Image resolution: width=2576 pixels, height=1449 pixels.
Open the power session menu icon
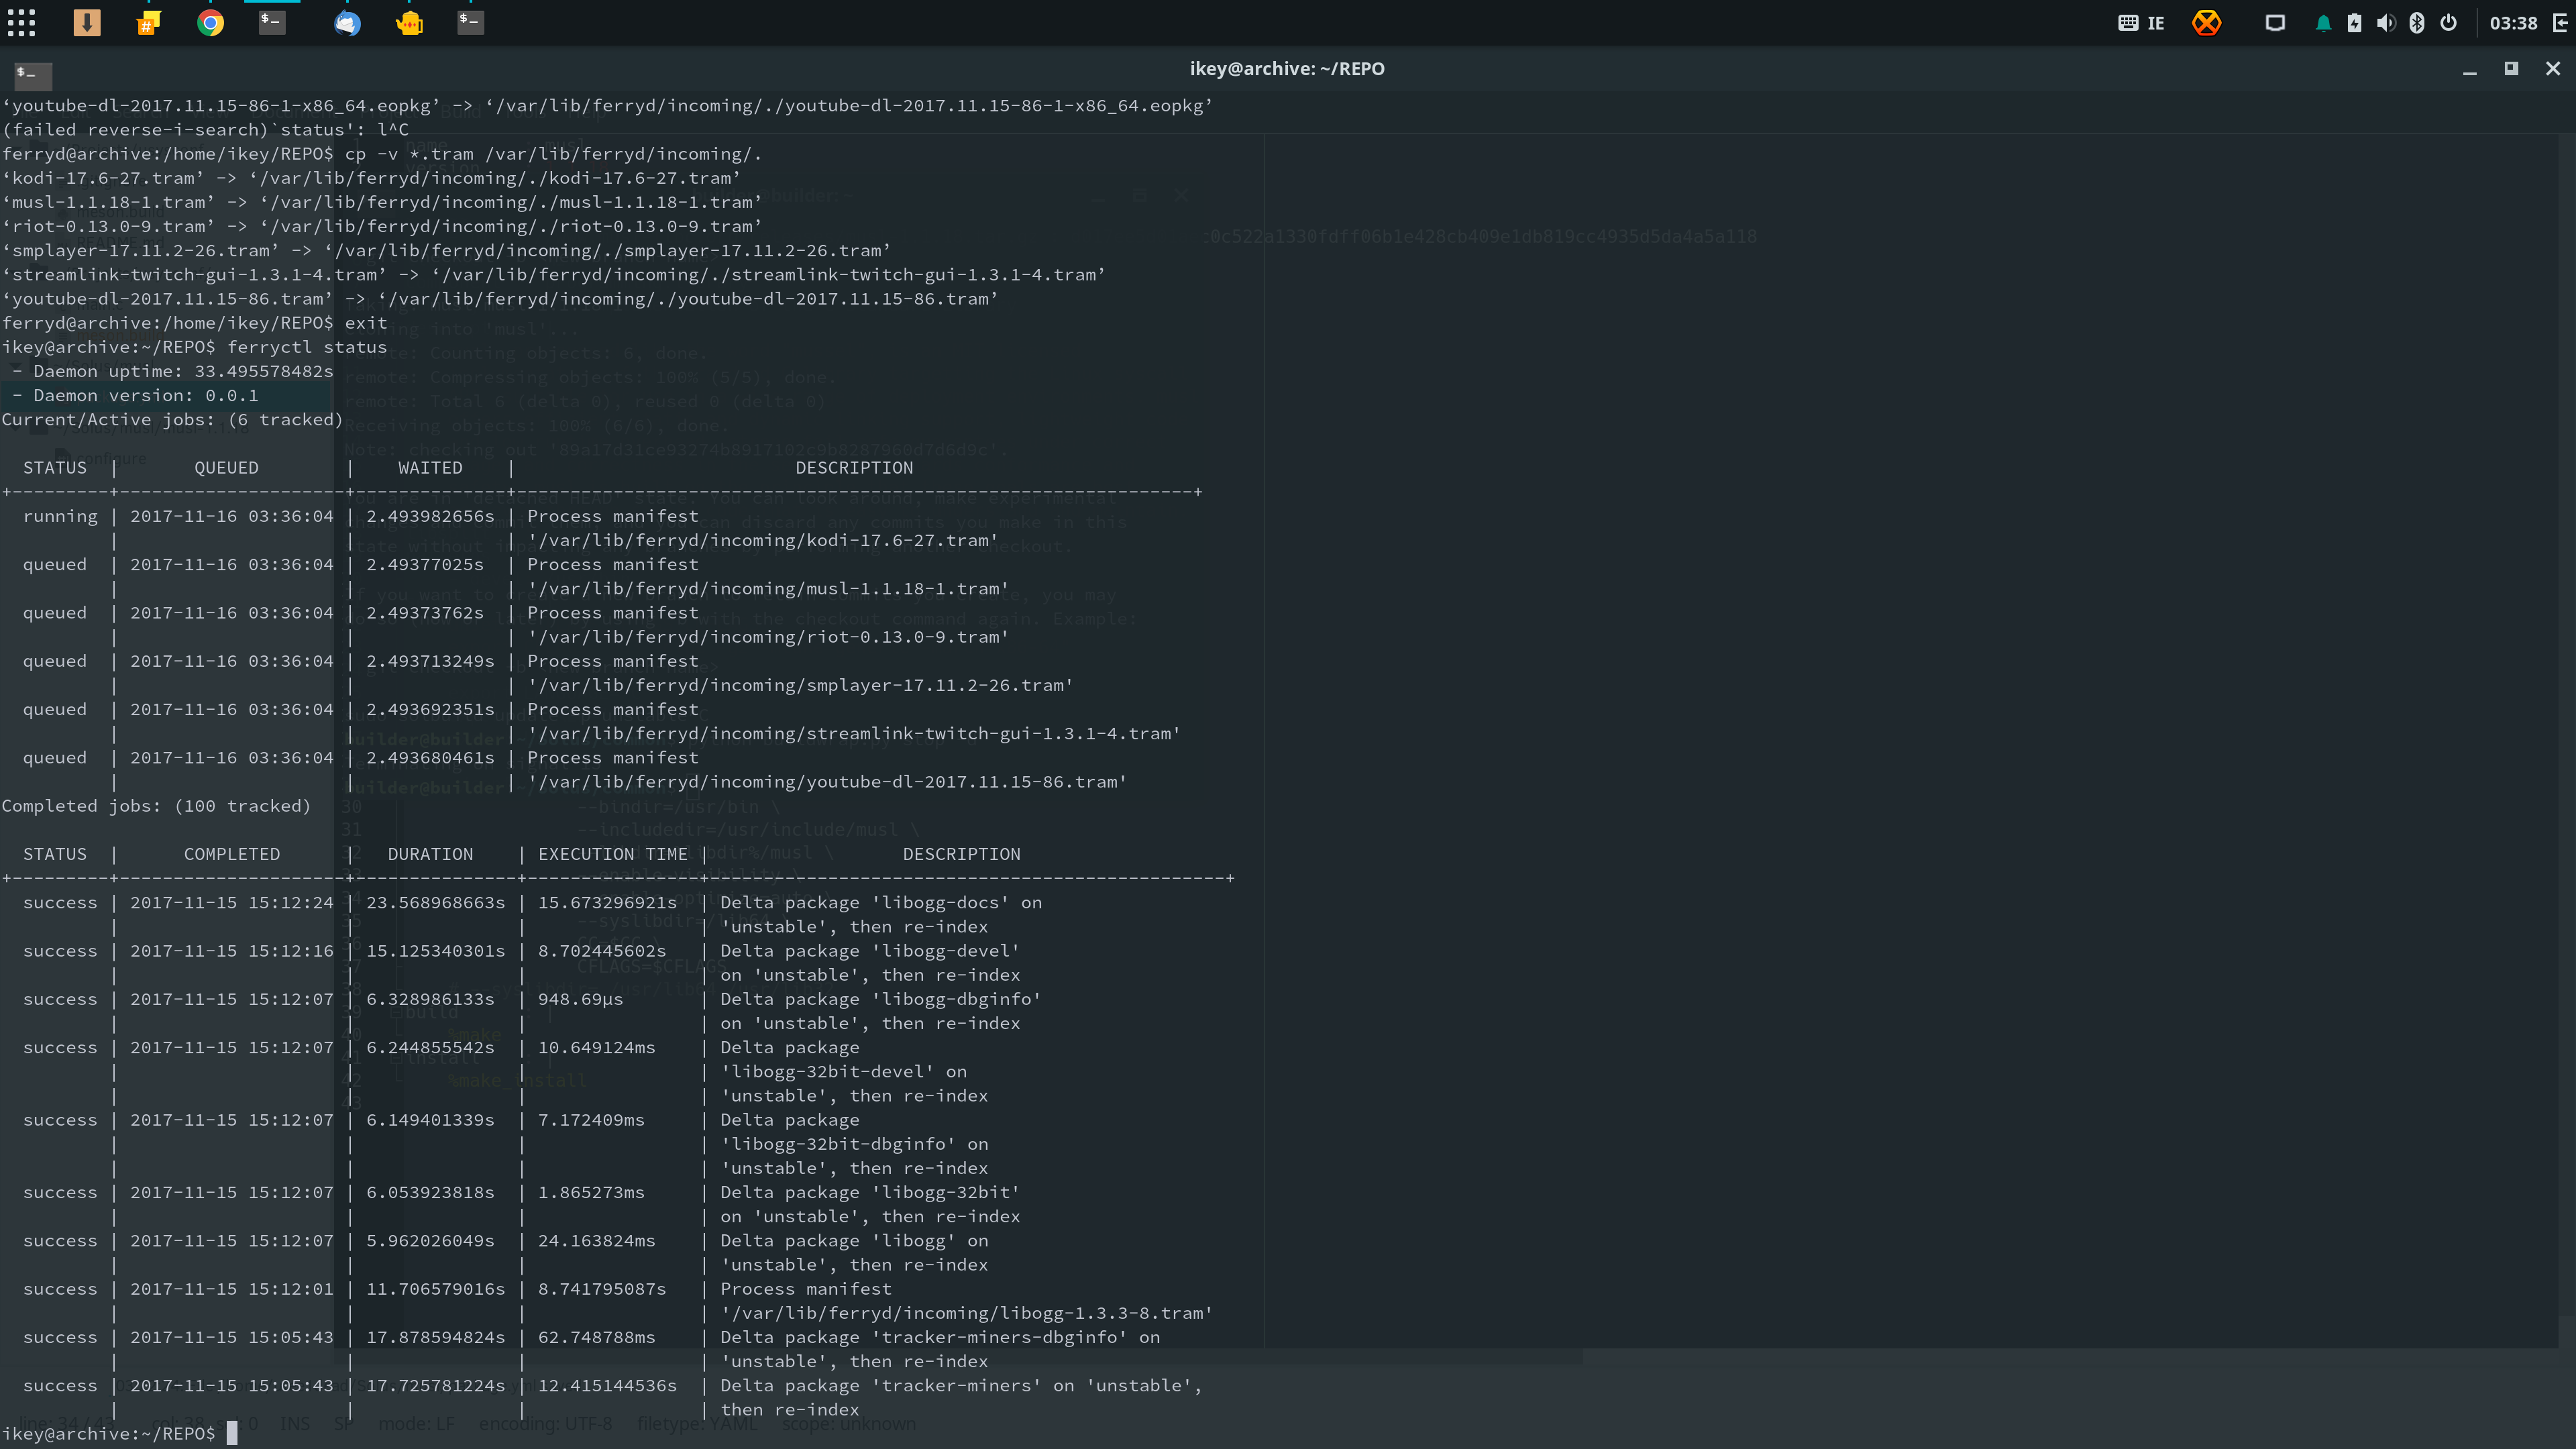[2448, 23]
